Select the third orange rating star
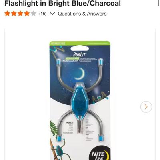The image size is (160, 160). (20, 14)
